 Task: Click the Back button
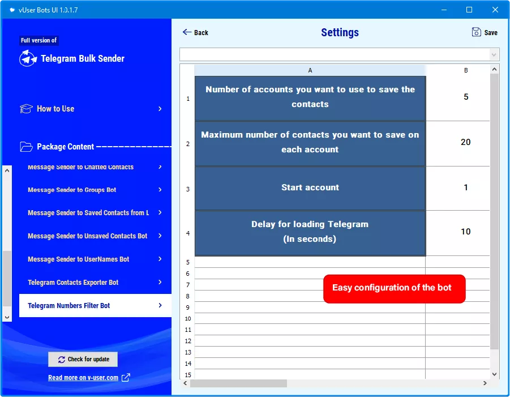[x=195, y=32]
